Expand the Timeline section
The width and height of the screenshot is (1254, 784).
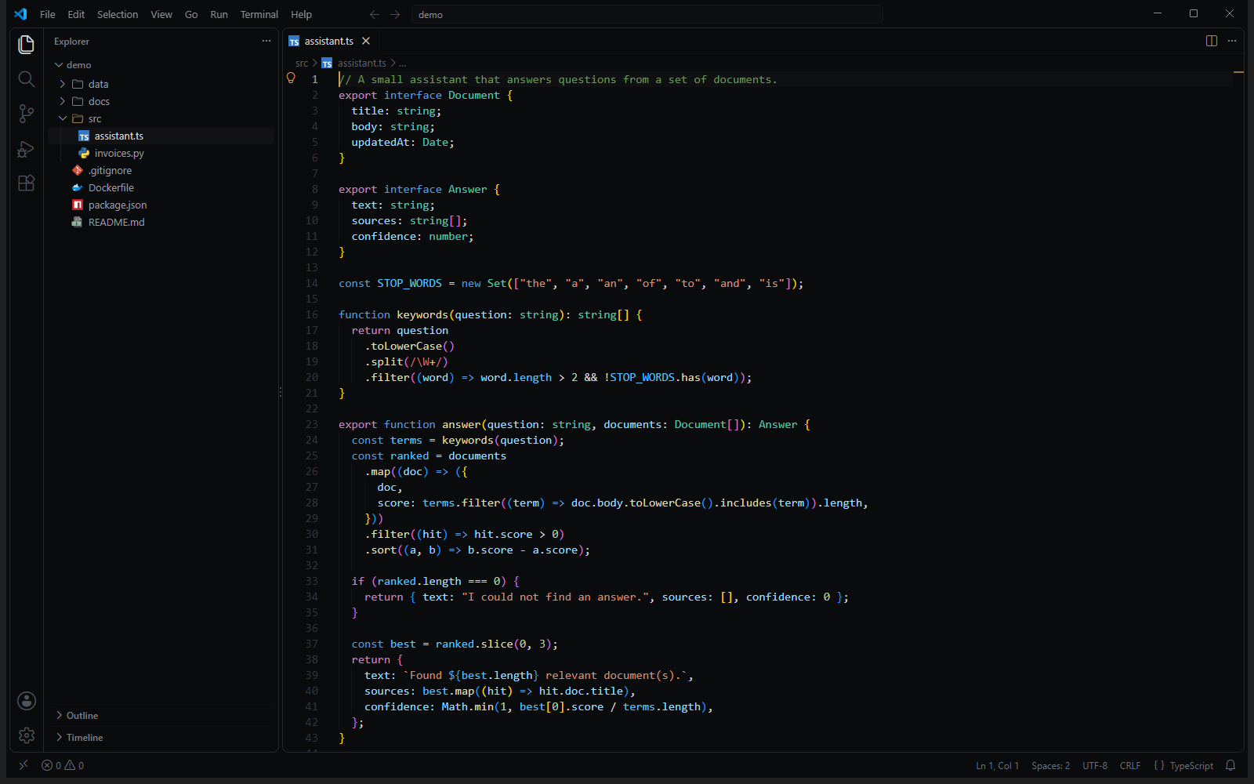coord(161,738)
